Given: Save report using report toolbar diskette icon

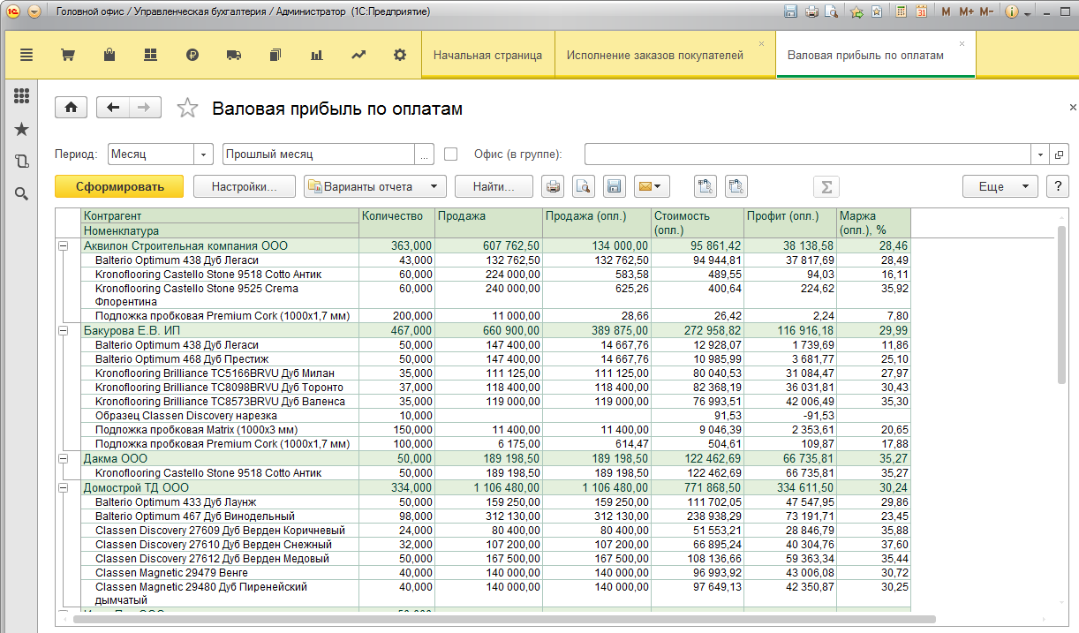Looking at the screenshot, I should pos(614,186).
